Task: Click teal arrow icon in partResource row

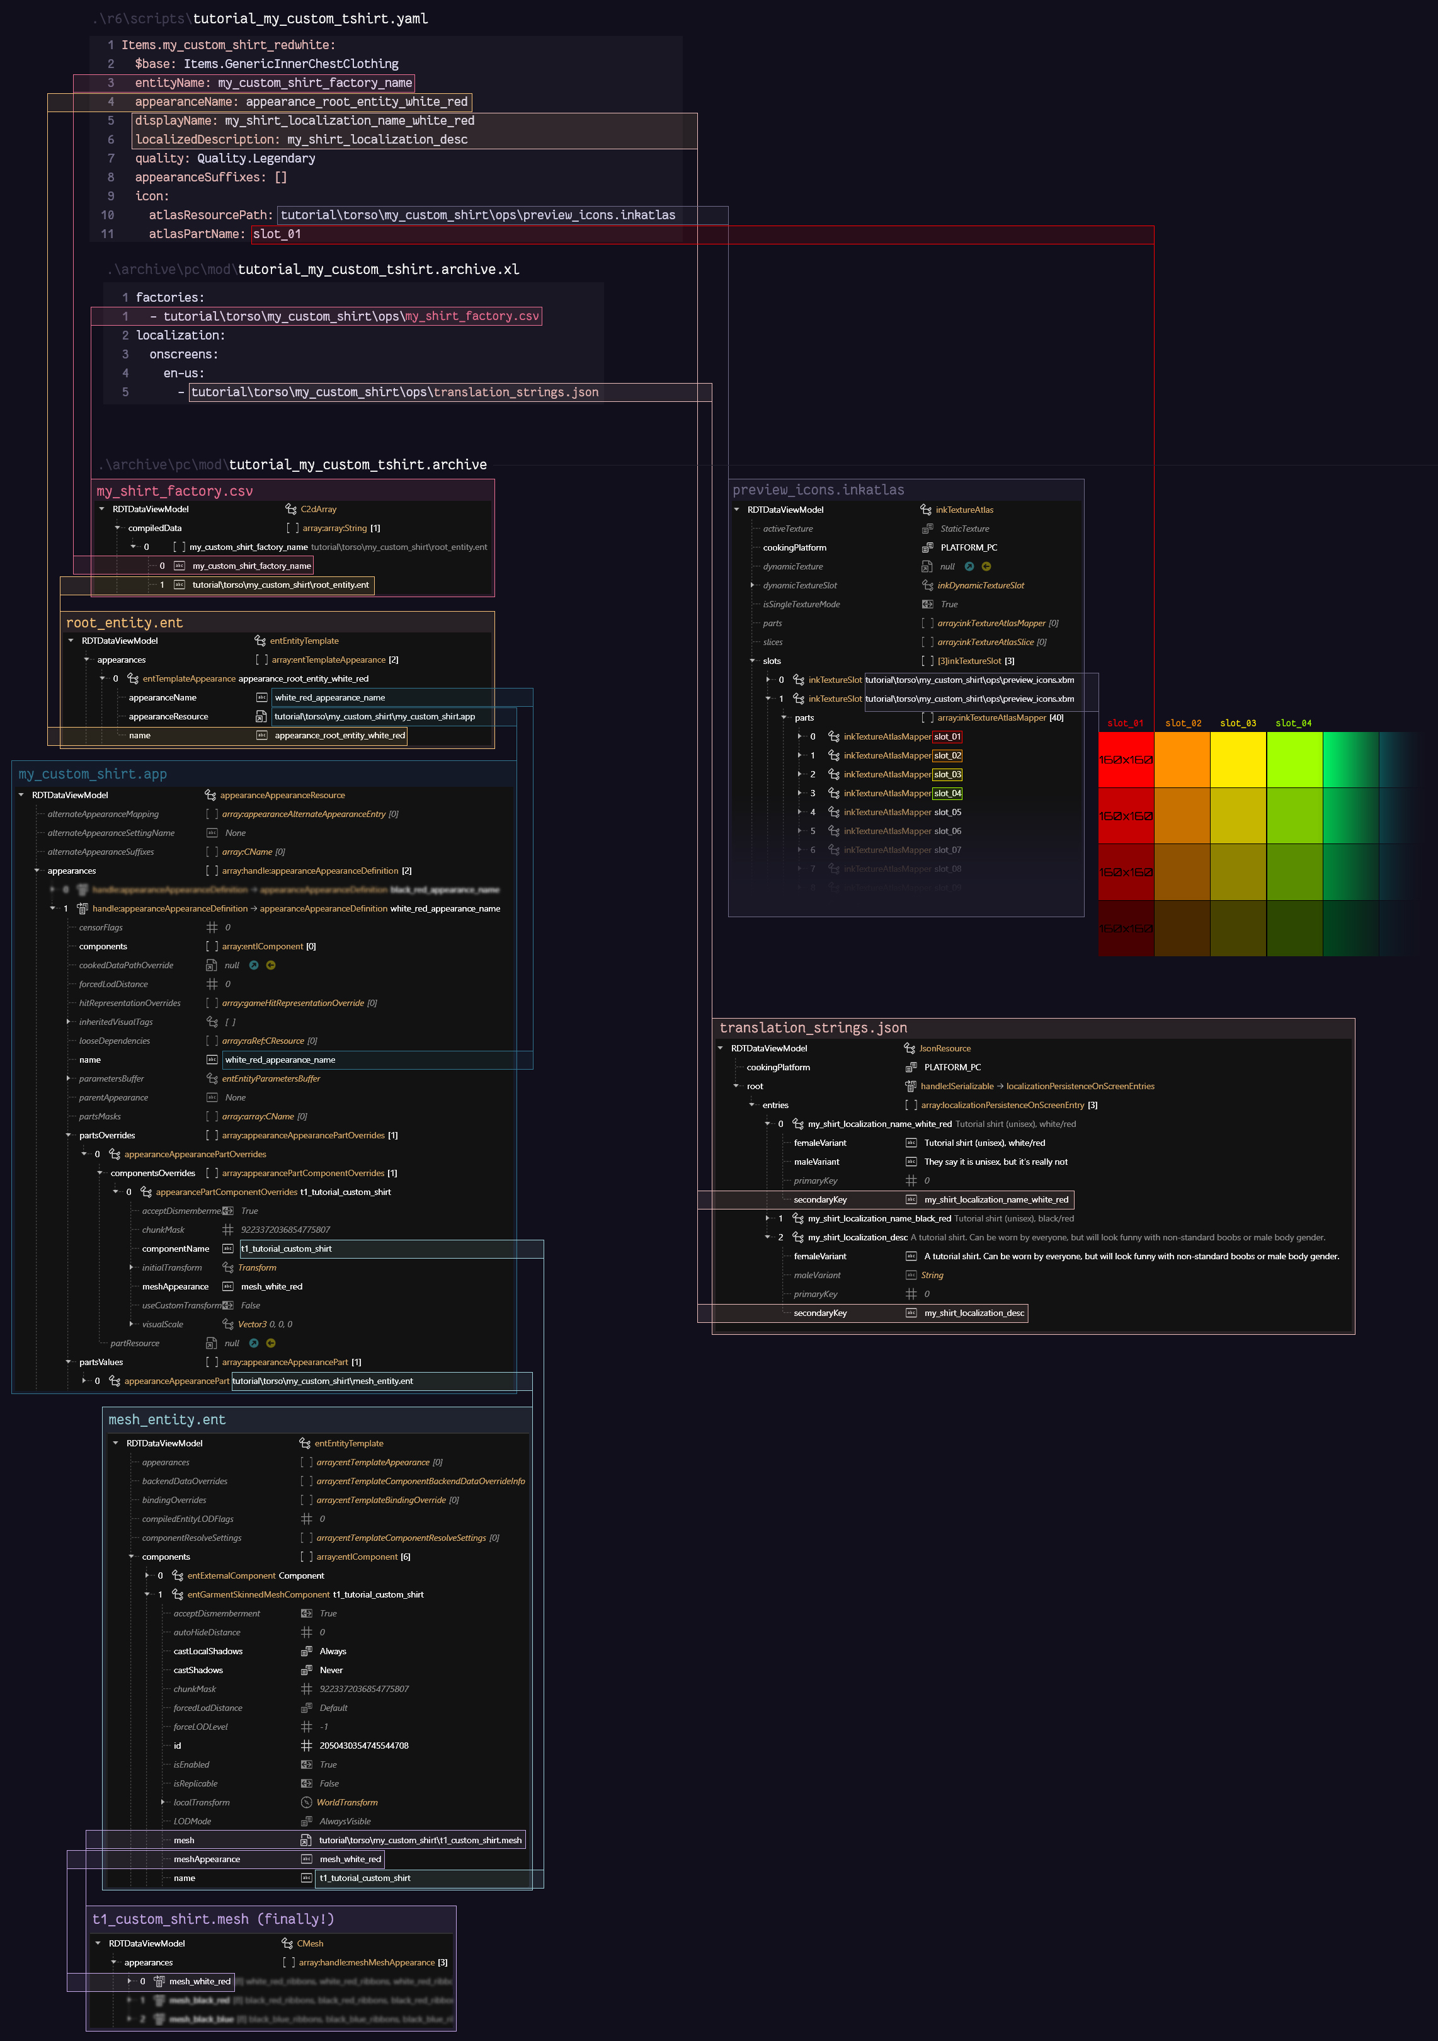Action: point(254,1343)
